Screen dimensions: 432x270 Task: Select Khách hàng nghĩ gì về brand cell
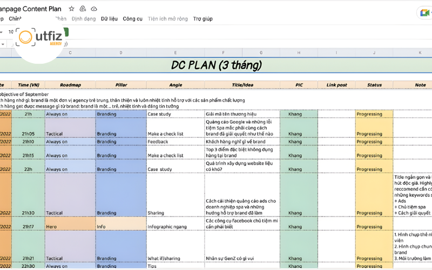click(242, 141)
